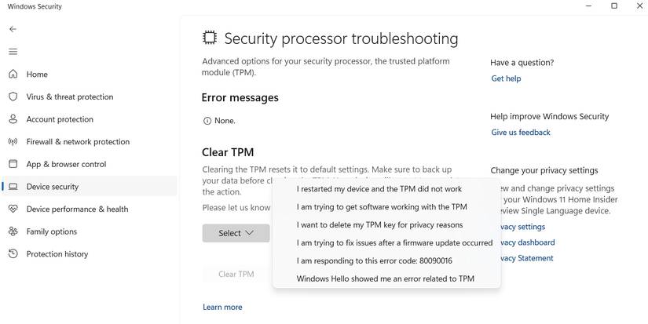Choose 'Windows Hello showed me an error' option
The height and width of the screenshot is (324, 648).
[x=386, y=278]
